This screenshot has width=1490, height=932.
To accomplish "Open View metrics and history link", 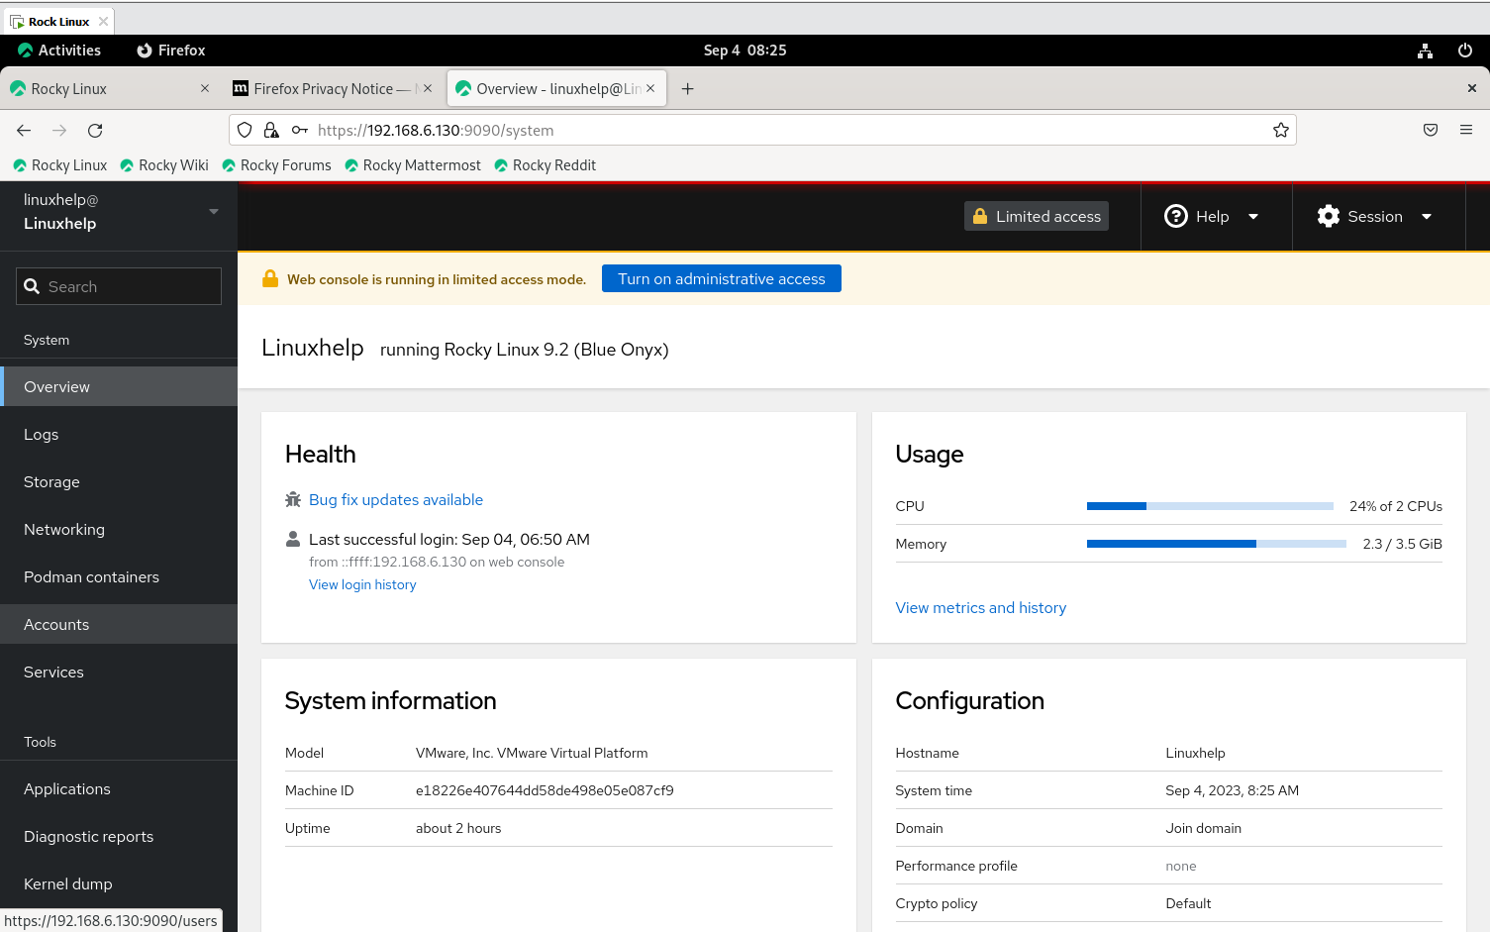I will click(981, 607).
